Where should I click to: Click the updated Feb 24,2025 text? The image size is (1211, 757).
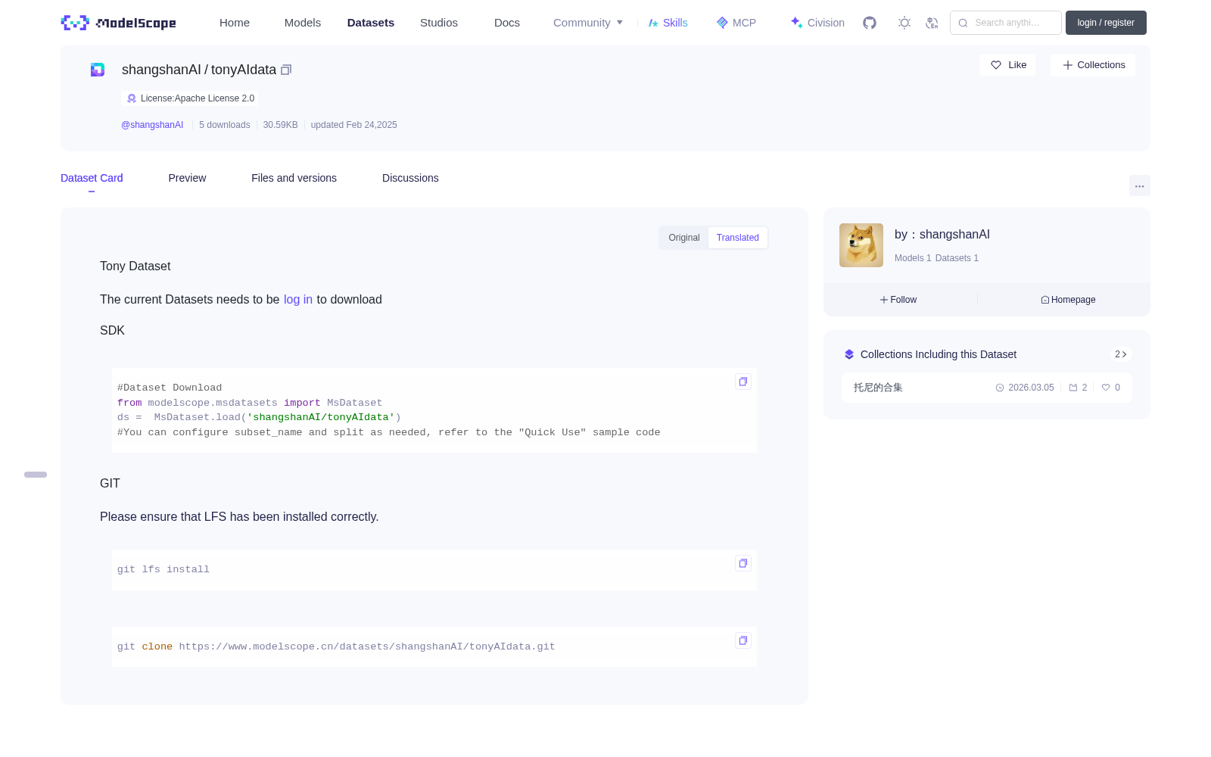tap(353, 125)
